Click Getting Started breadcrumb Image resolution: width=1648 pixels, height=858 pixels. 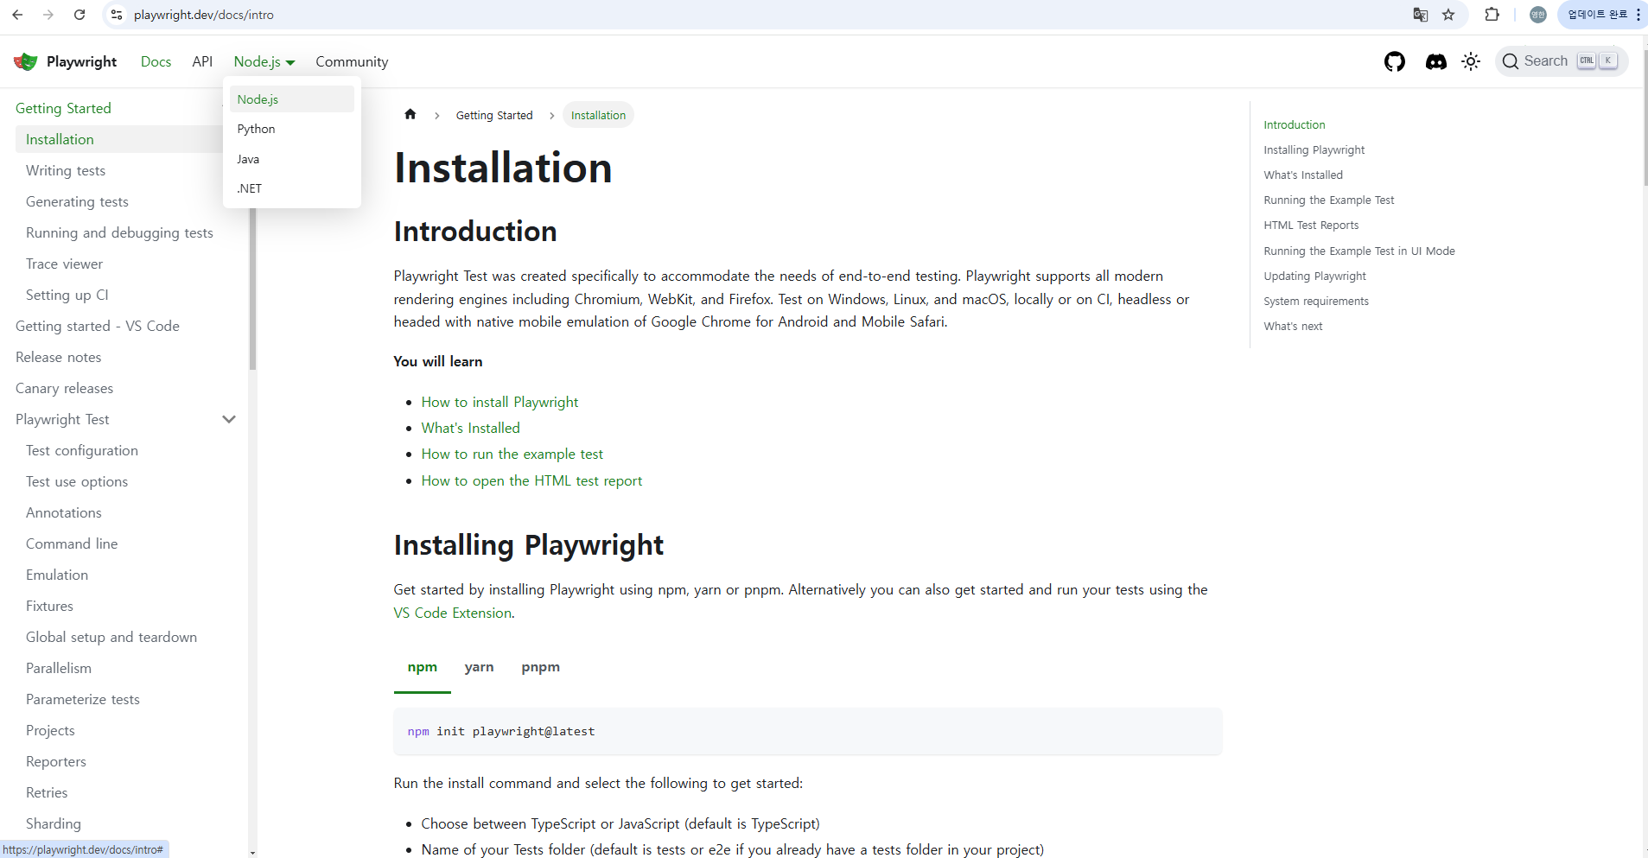[x=494, y=115]
